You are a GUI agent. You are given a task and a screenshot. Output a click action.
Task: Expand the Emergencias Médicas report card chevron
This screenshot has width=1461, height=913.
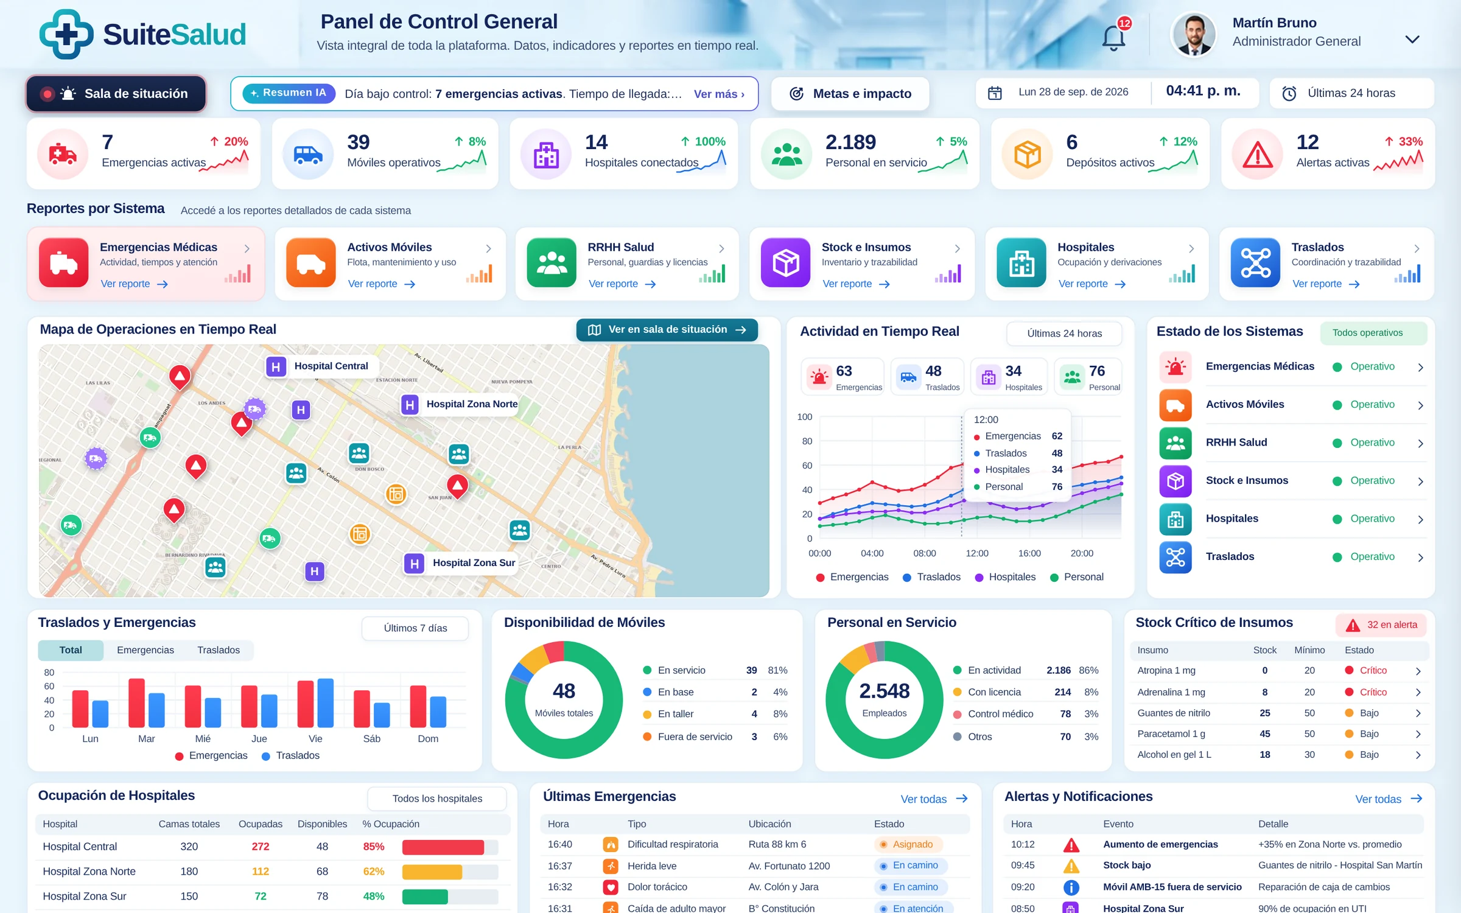click(x=247, y=249)
